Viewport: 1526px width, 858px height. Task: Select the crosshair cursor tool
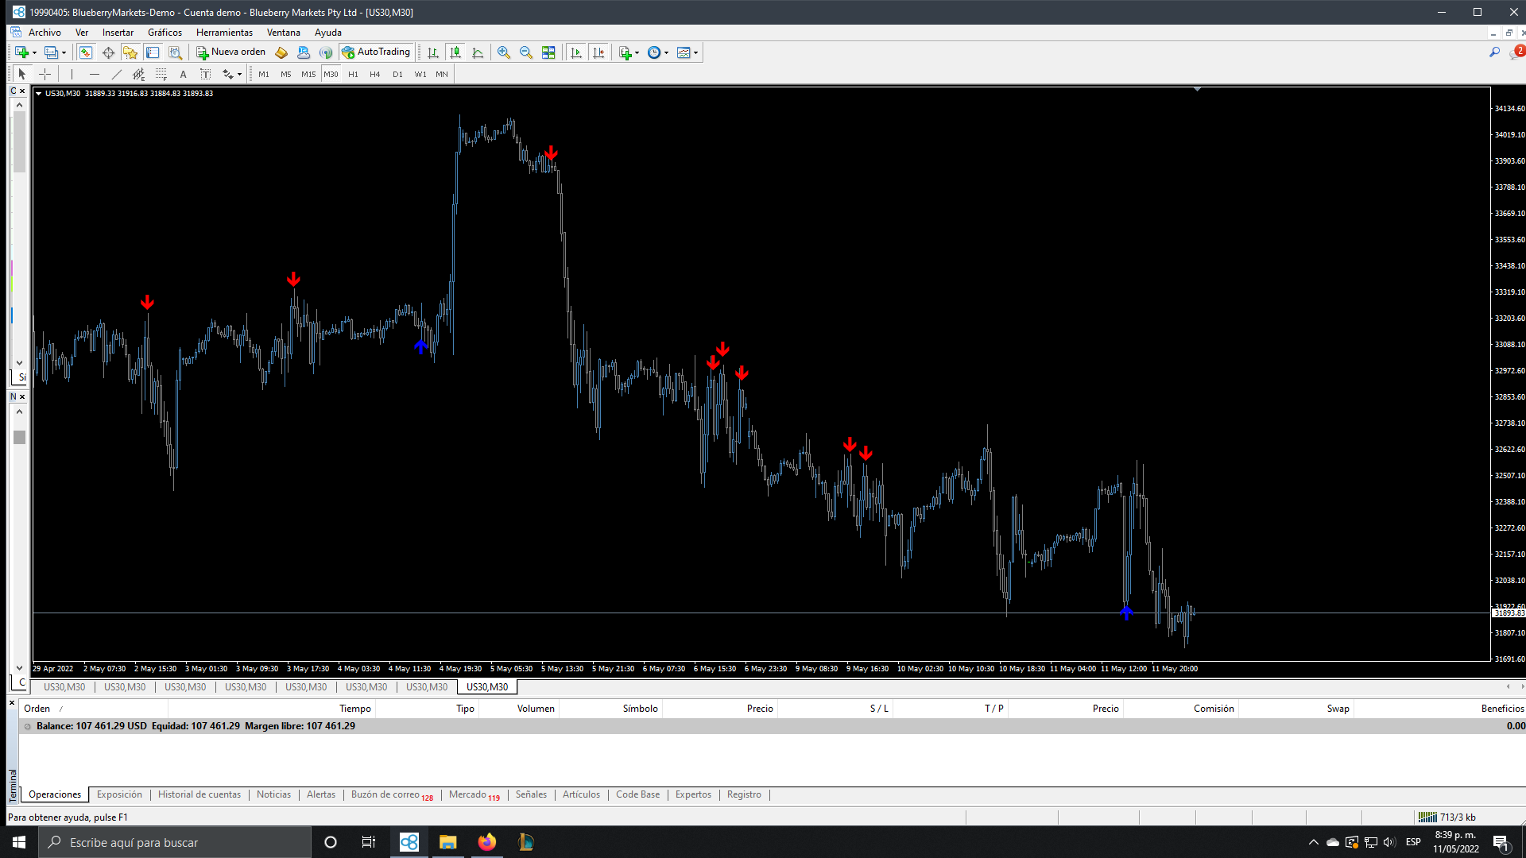tap(45, 74)
